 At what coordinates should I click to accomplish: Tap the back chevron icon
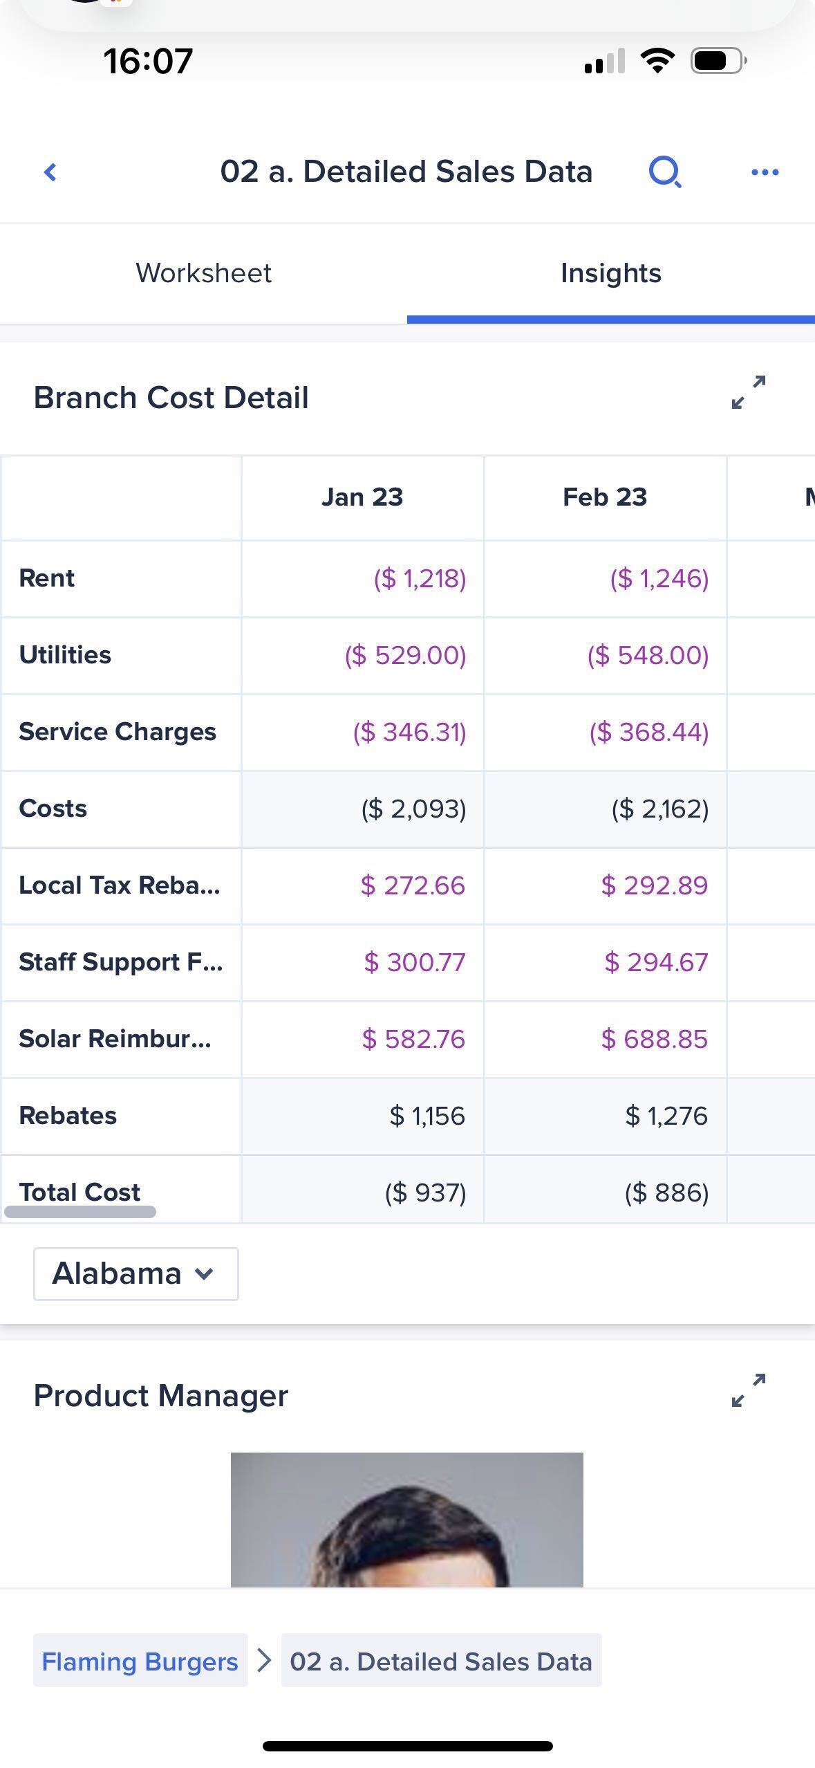pos(50,172)
